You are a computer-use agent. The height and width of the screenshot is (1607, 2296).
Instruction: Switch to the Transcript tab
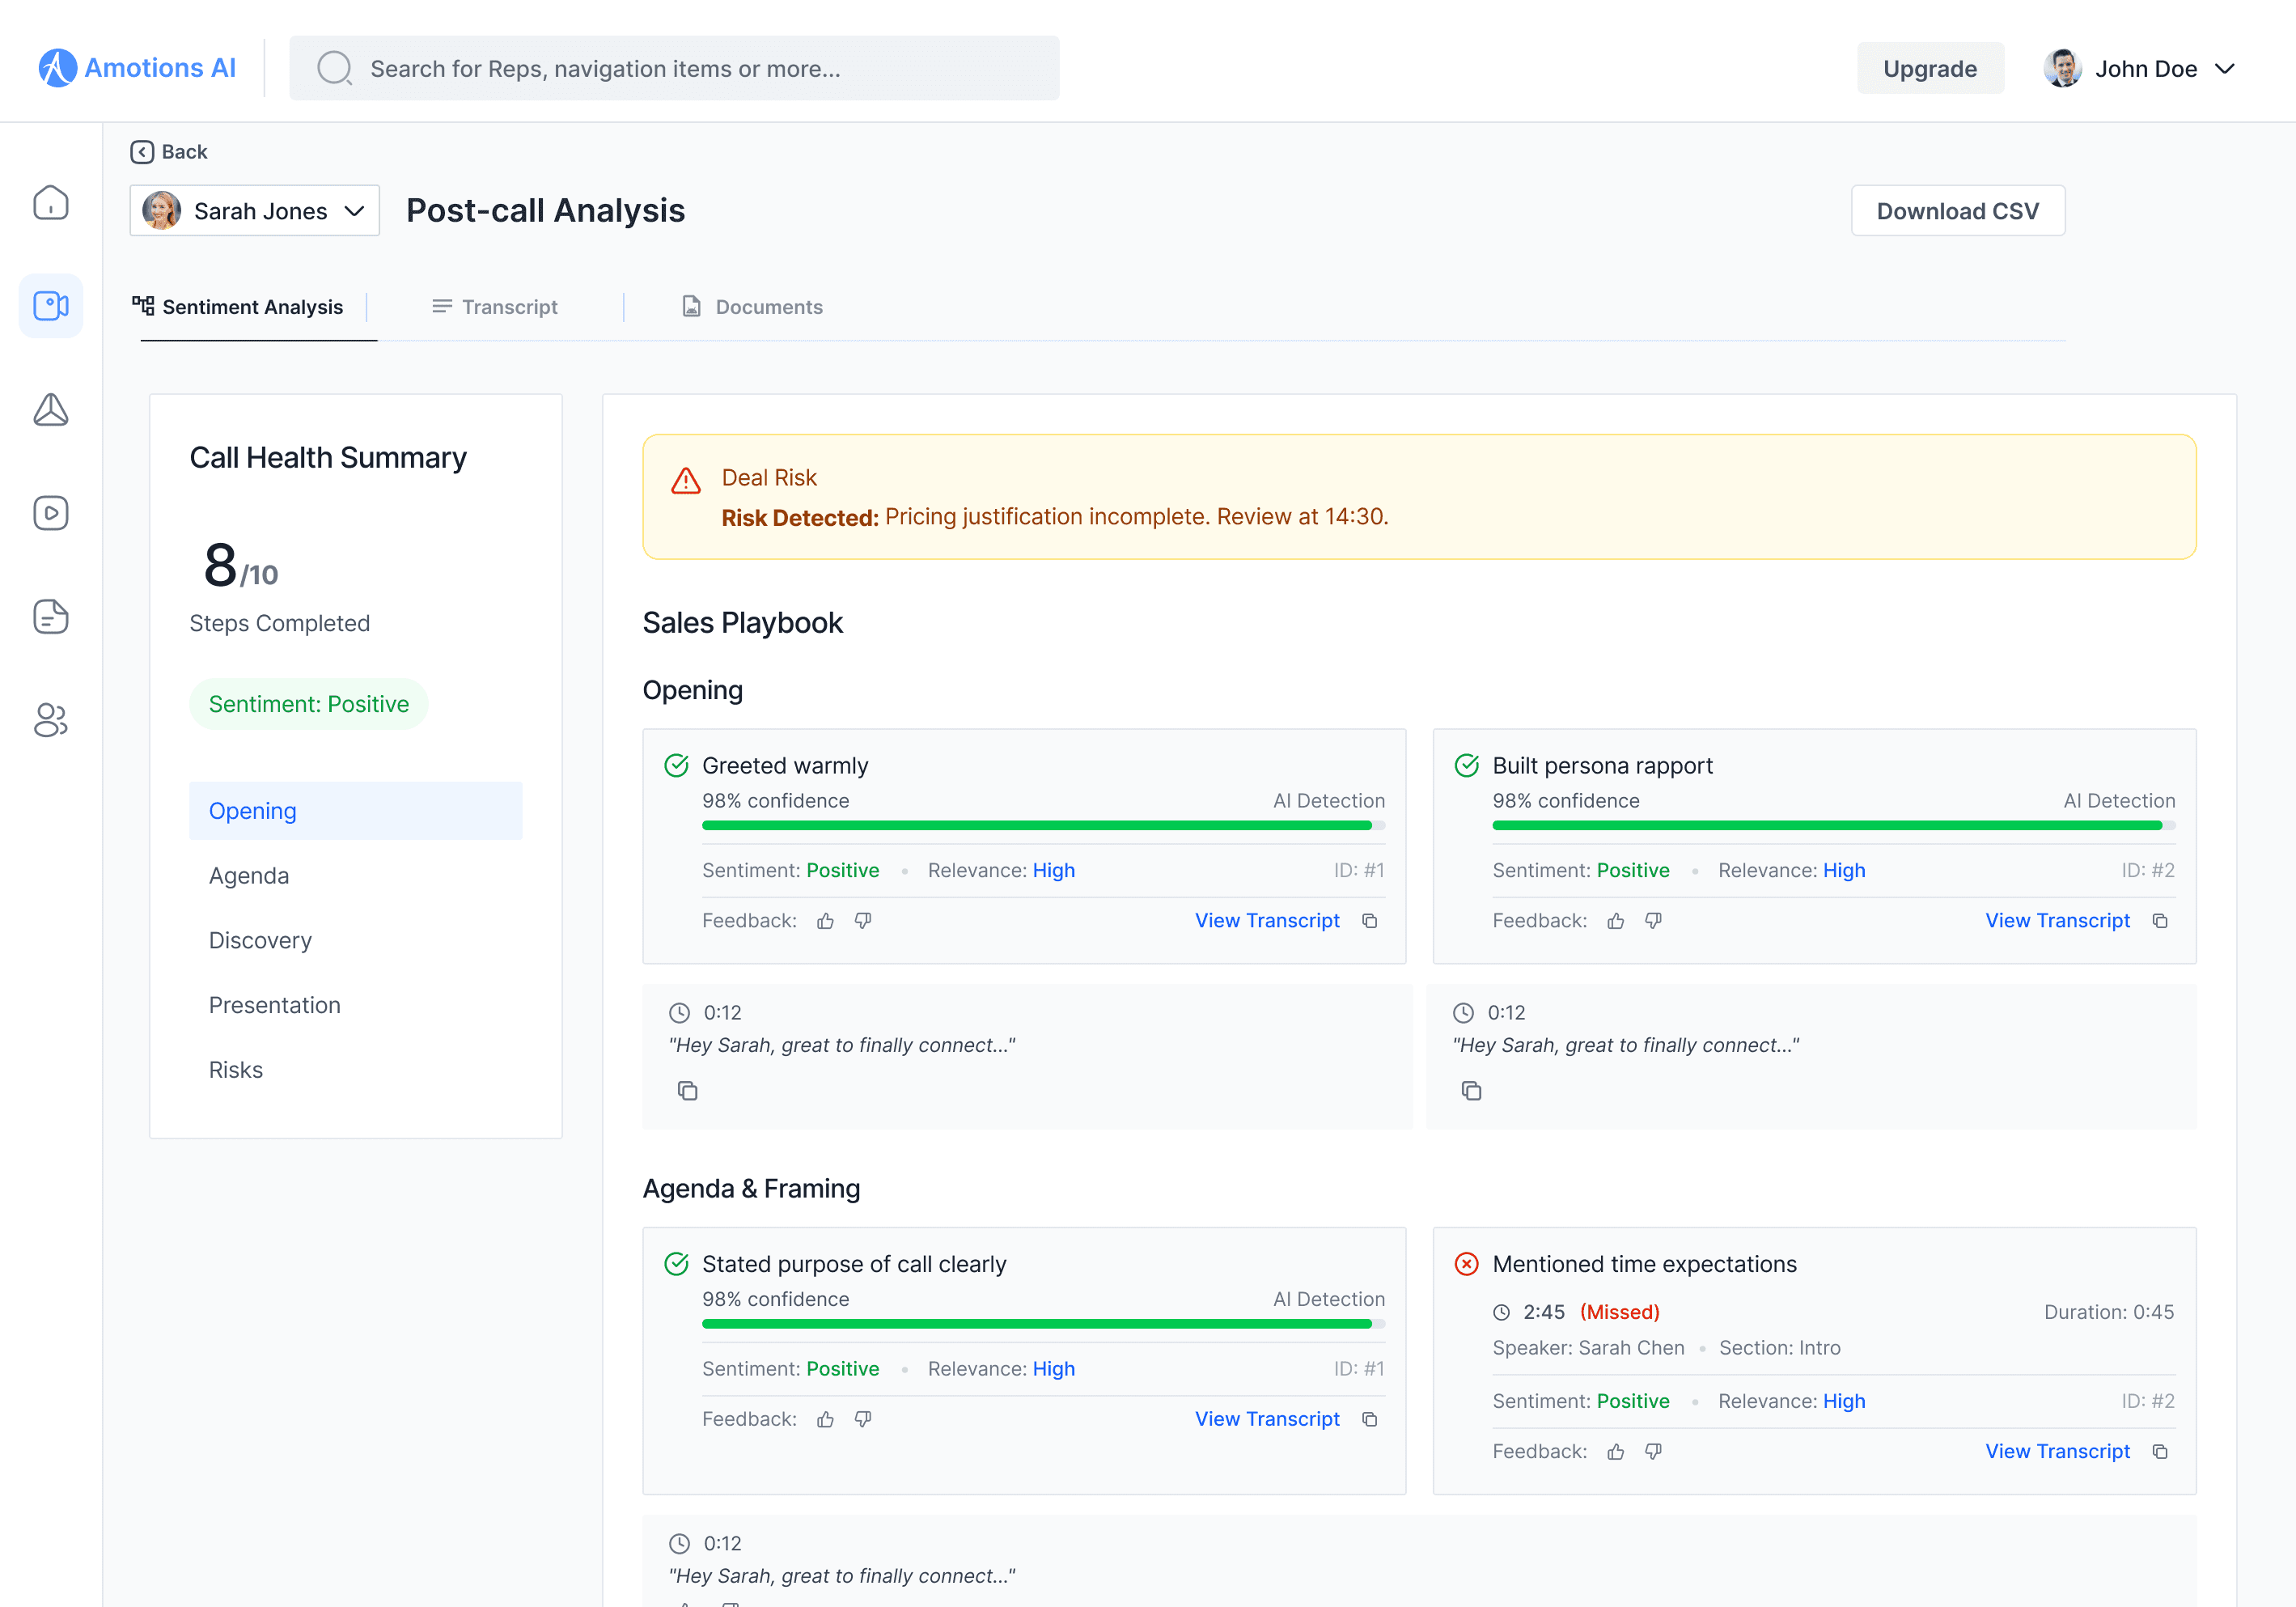click(x=495, y=307)
